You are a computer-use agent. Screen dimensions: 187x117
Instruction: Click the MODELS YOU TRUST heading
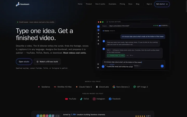point(93,82)
